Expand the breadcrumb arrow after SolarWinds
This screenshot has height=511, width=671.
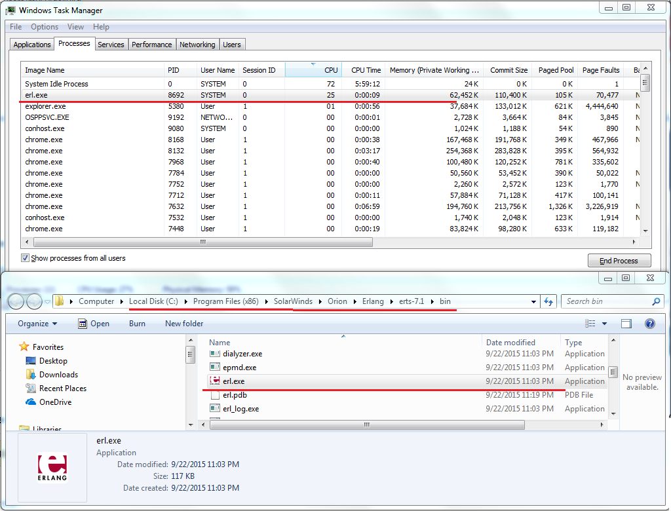[320, 301]
